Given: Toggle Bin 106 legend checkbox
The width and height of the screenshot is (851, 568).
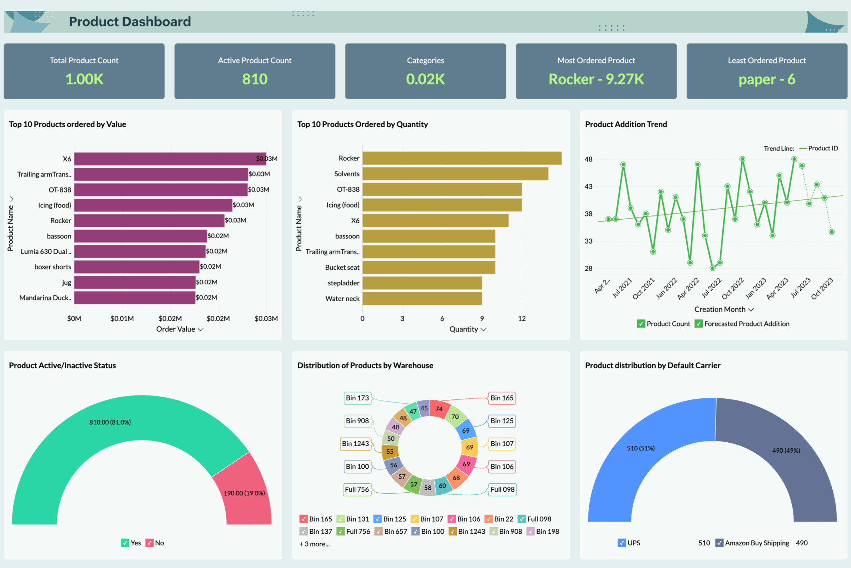Looking at the screenshot, I should point(452,519).
